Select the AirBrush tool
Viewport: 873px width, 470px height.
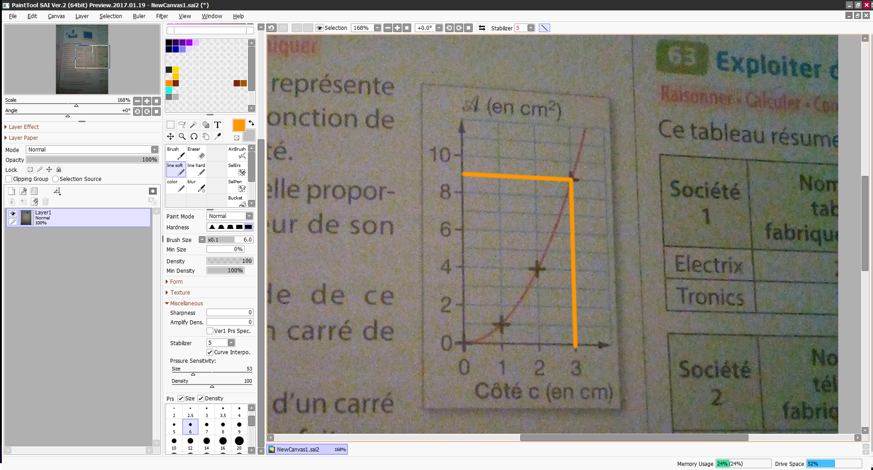click(237, 153)
